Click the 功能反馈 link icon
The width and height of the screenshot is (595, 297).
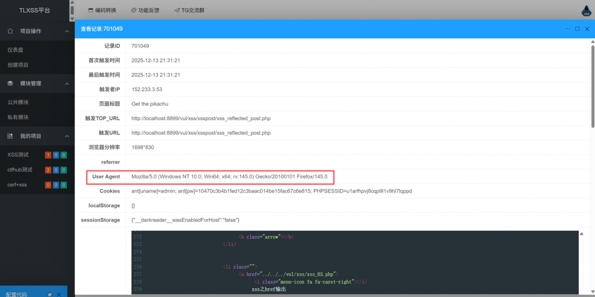[x=134, y=10]
